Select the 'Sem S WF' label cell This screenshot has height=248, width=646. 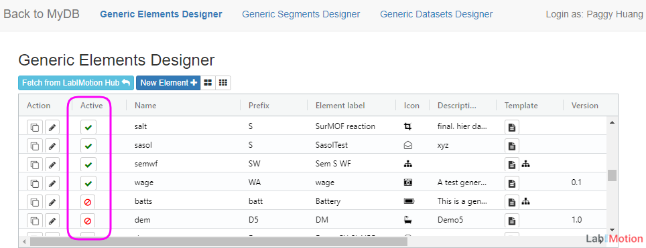pyautogui.click(x=333, y=164)
